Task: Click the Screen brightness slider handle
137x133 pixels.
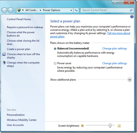Action: click(x=110, y=126)
